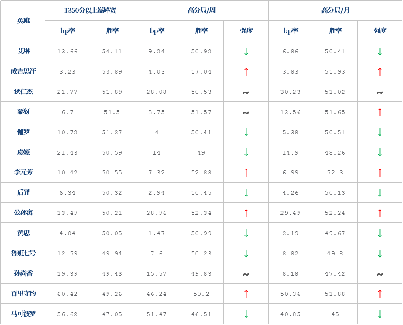The image size is (403, 325).
Task: Click the 英雄 column header
Action: pyautogui.click(x=23, y=21)
